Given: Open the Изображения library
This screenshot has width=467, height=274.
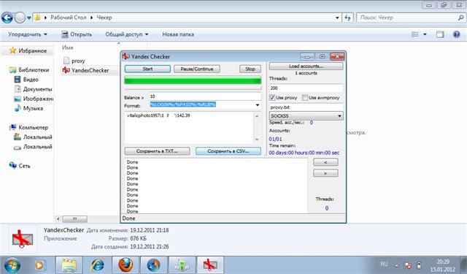Looking at the screenshot, I should [x=34, y=99].
